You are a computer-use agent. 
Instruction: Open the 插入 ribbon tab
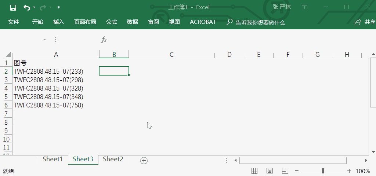(59, 22)
